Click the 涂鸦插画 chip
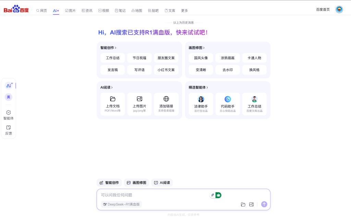 coord(228,58)
